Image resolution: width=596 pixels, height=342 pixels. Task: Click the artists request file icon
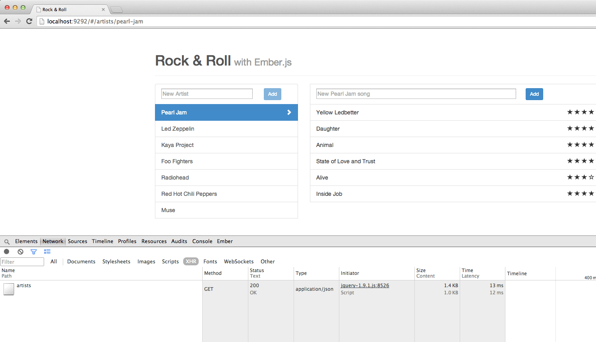pos(9,289)
